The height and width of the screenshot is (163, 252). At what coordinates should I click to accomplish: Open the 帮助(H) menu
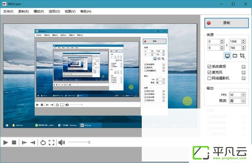[x=86, y=12]
